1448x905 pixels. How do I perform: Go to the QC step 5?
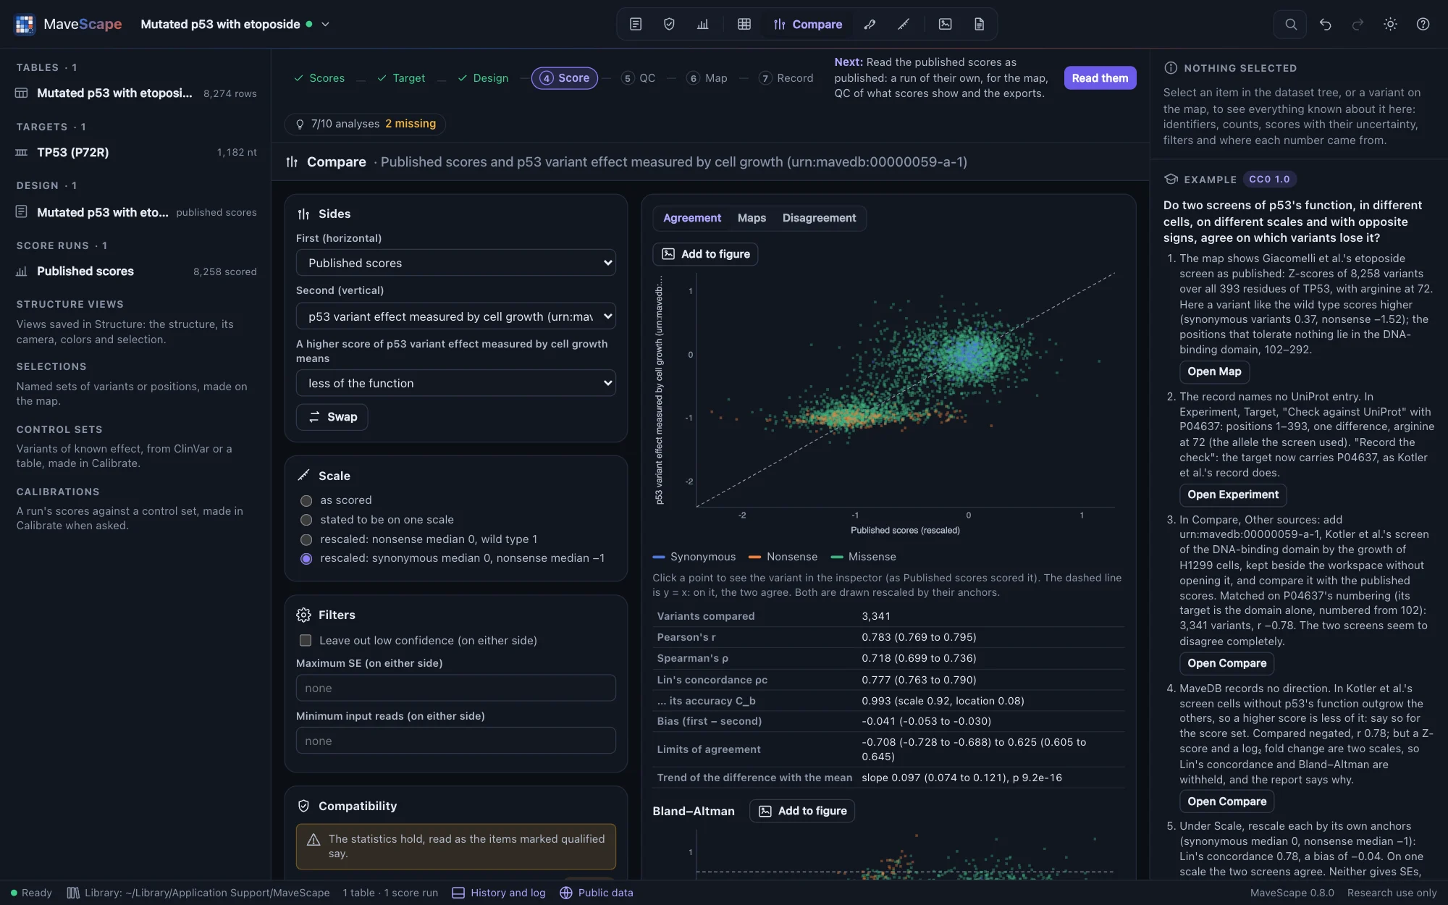pos(639,78)
